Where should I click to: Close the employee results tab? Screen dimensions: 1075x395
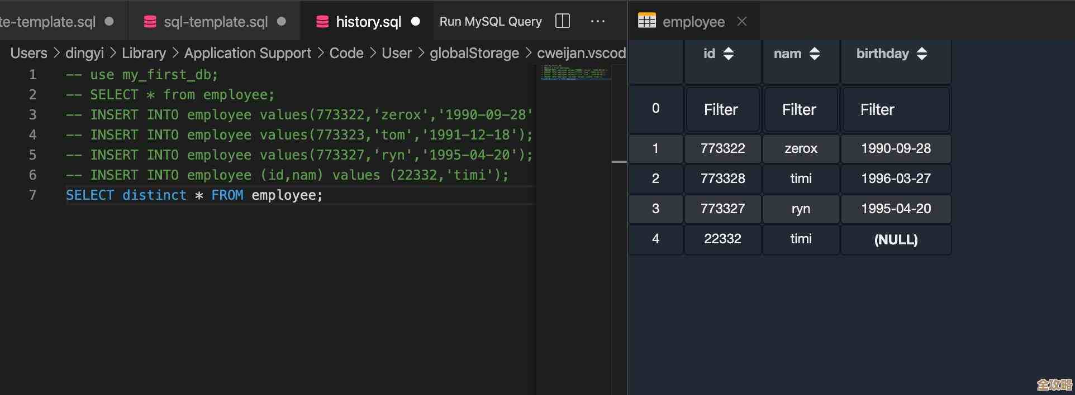742,21
